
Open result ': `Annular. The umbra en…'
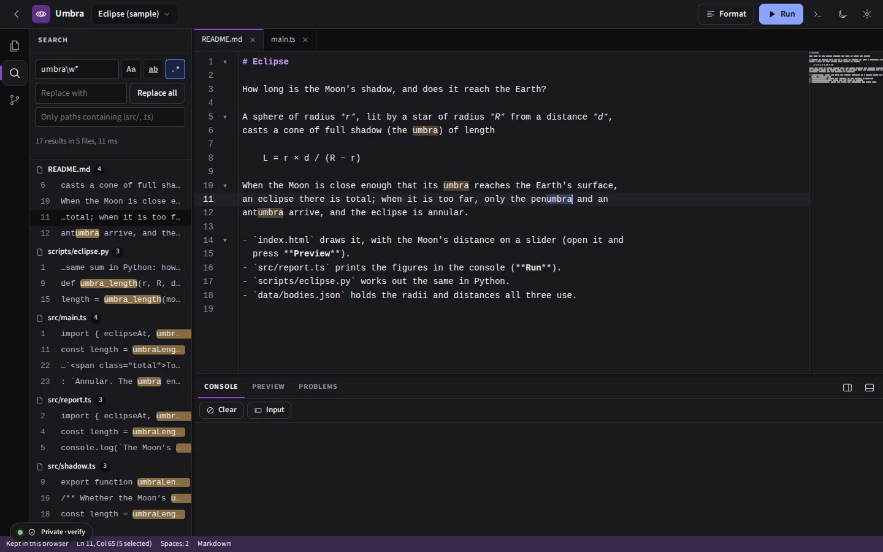tap(110, 381)
